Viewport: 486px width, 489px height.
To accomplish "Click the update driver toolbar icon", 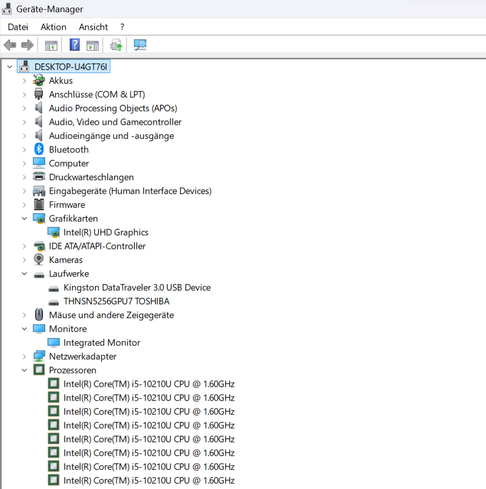I will tap(116, 45).
